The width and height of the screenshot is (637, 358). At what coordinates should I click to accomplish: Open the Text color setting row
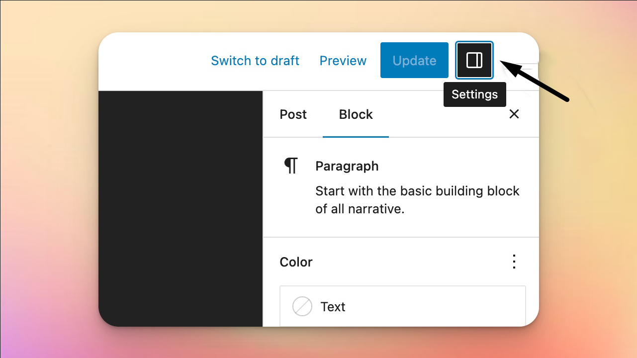point(403,306)
